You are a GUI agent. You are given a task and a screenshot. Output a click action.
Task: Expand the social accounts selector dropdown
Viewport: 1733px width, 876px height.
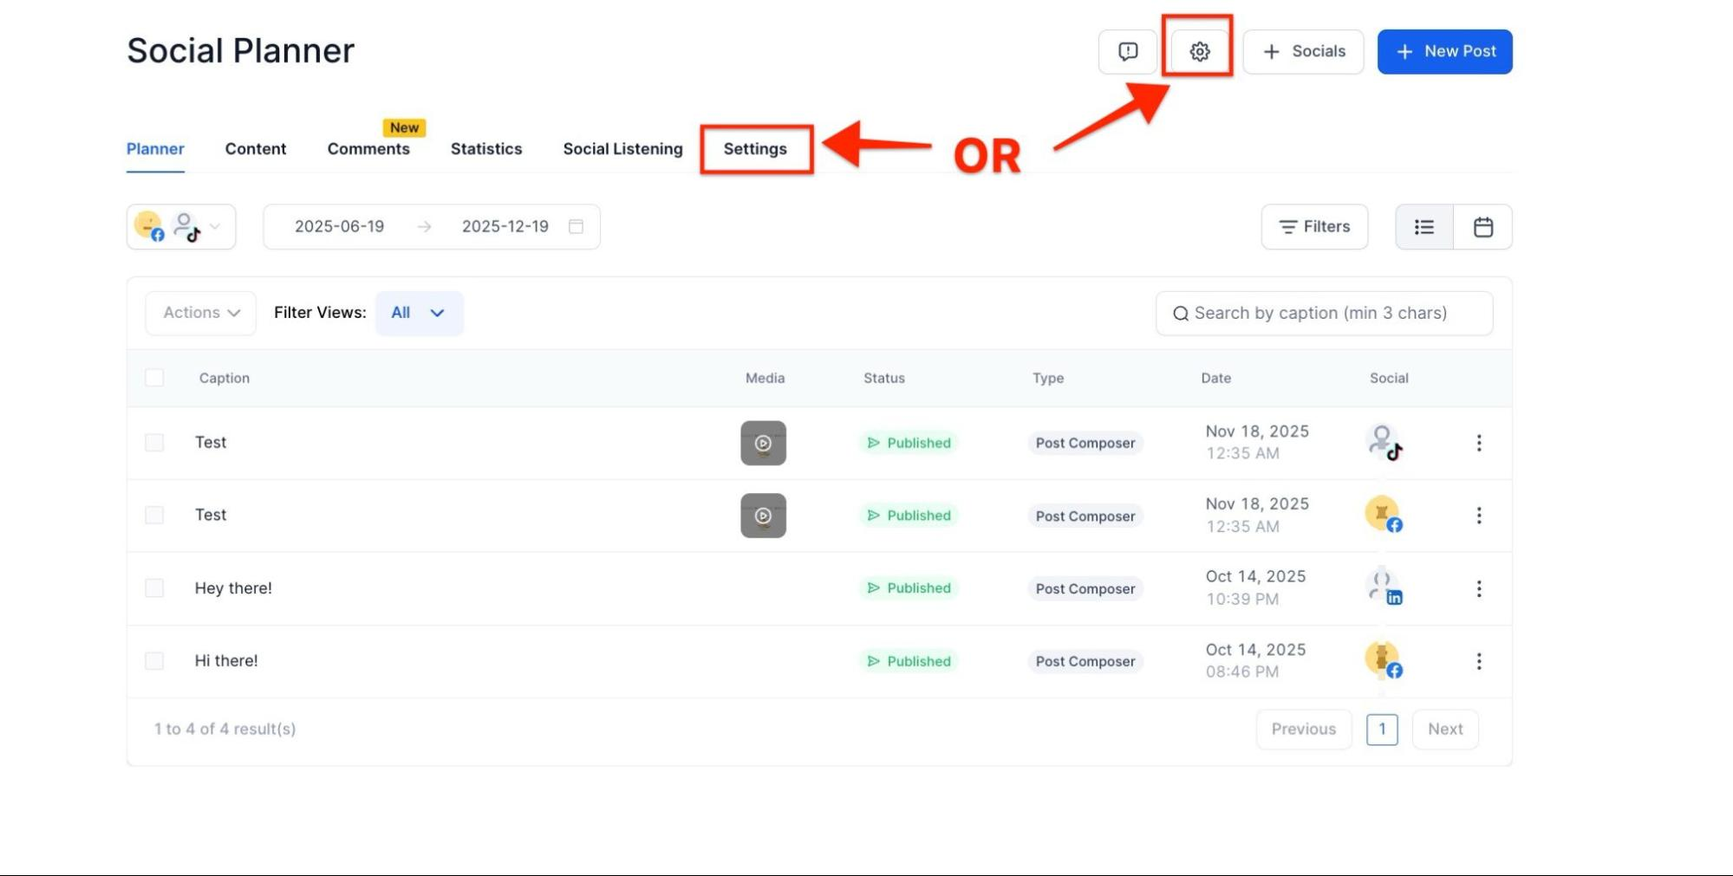click(181, 227)
